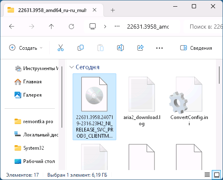Expand chevron after the monitor icon in address bar
Screen dimensions: 223x180
pyautogui.click(x=105, y=27)
